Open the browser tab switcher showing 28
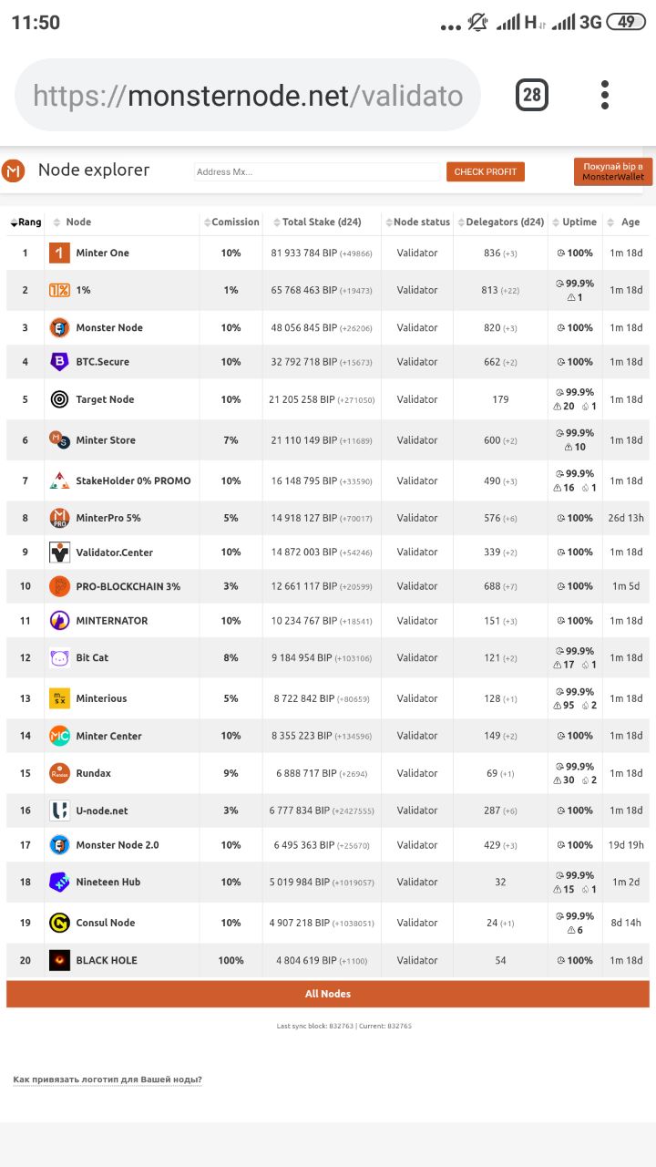656x1167 pixels. tap(532, 95)
